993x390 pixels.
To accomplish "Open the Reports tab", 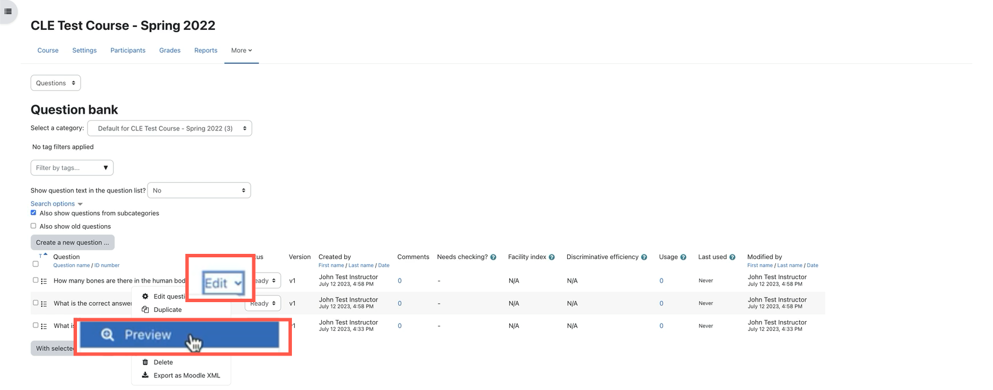I will click(x=206, y=51).
